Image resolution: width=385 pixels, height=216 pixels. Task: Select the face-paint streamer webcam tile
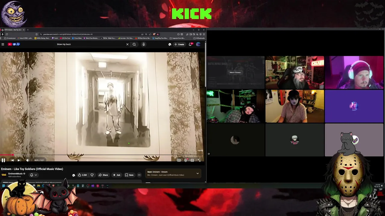pos(295,106)
